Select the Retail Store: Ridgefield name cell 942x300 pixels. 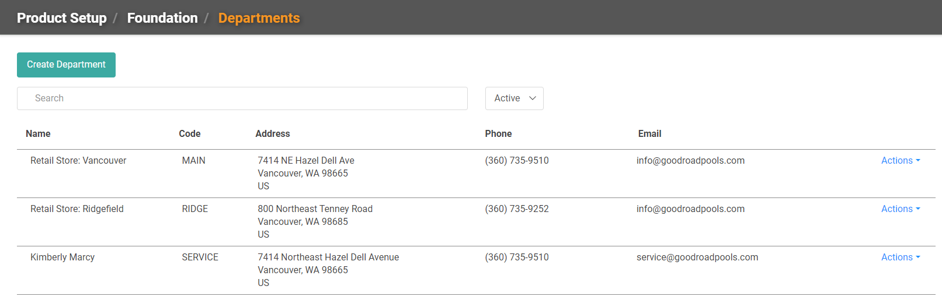click(x=77, y=209)
